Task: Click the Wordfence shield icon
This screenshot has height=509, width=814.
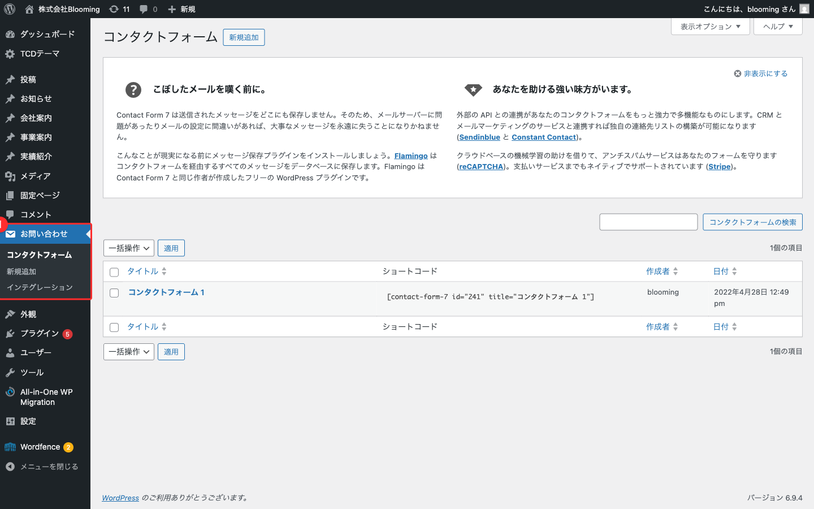Action: 10,447
